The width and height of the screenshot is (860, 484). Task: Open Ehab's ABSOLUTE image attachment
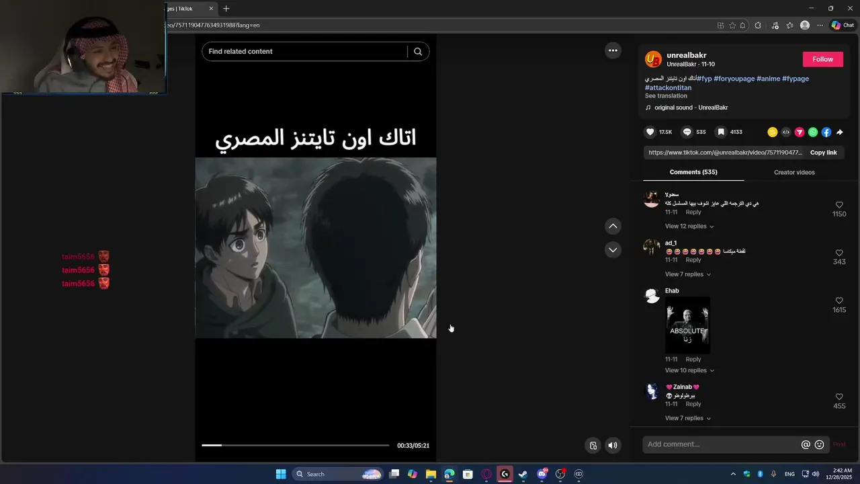point(687,325)
